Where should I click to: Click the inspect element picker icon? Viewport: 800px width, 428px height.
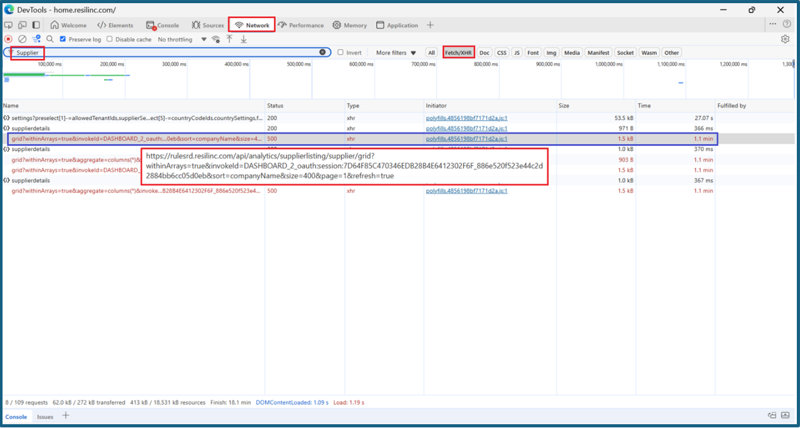coord(9,25)
